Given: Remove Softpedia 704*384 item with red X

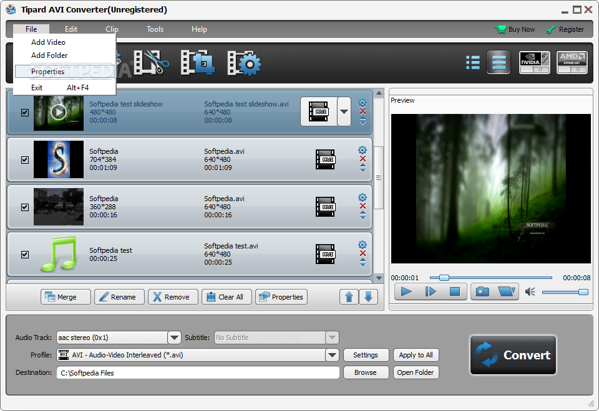Looking at the screenshot, I should [x=363, y=159].
